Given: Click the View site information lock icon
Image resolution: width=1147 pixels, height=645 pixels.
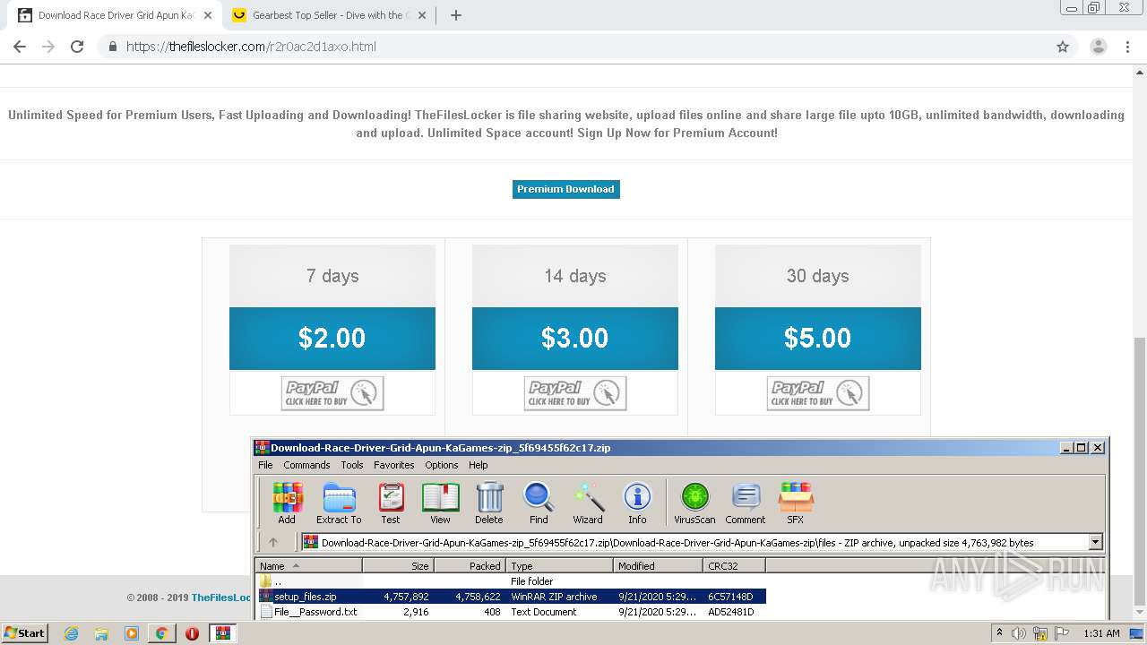Looking at the screenshot, I should tap(112, 47).
